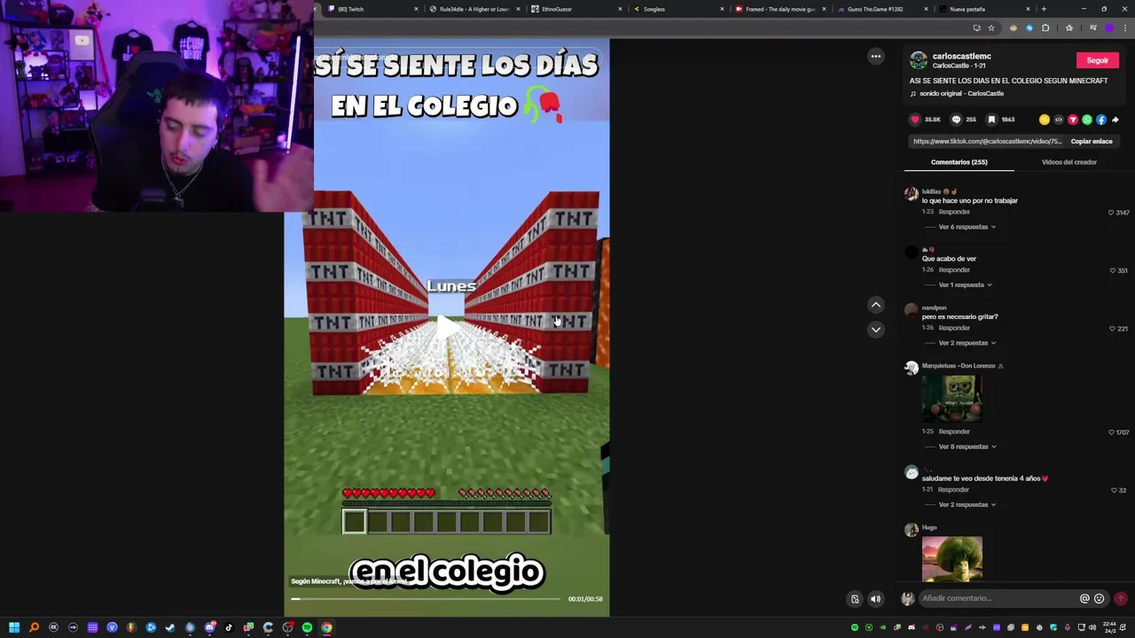Expand 'Ver 2 respuestas' under saludame comment
1135x638 pixels.
coord(967,504)
